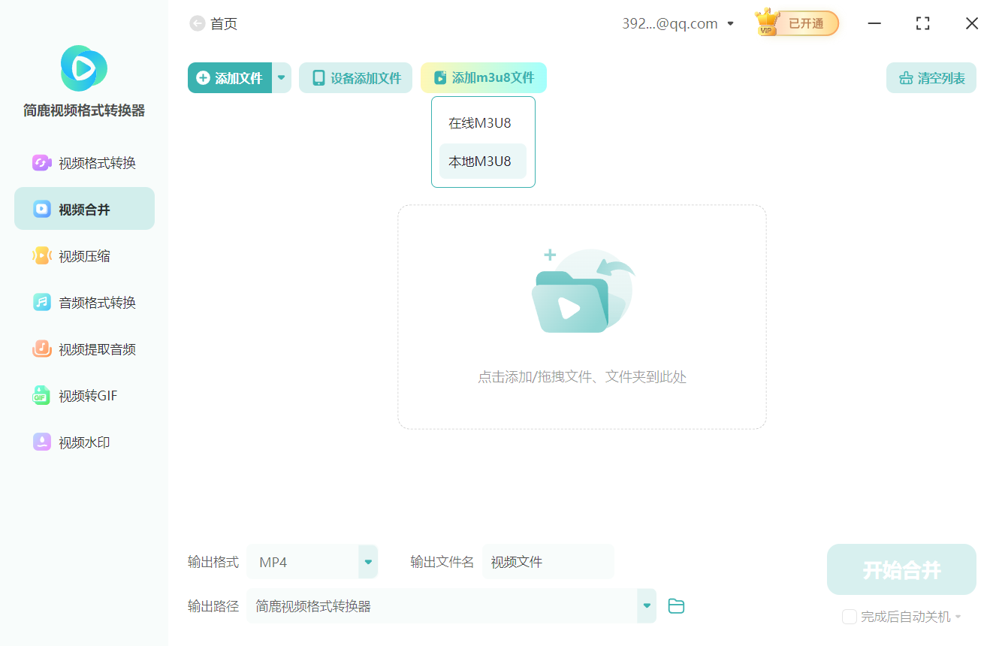Enable 完成后自动关机 auto shutdown
996x646 pixels.
pos(850,617)
